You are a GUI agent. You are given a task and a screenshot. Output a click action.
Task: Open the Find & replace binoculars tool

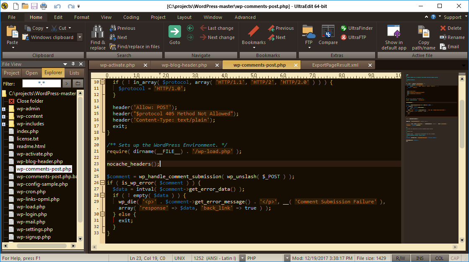98,32
